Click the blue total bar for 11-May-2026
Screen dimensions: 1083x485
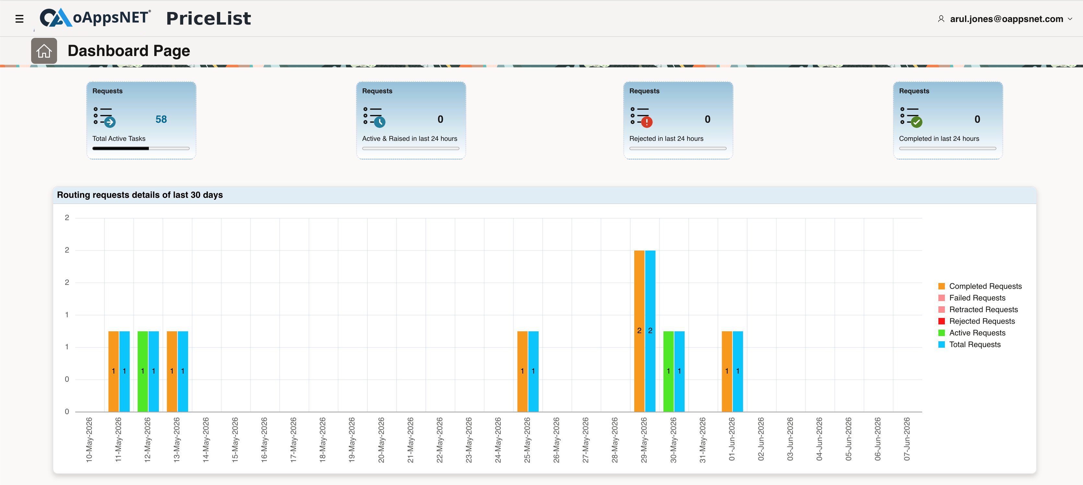coord(125,372)
